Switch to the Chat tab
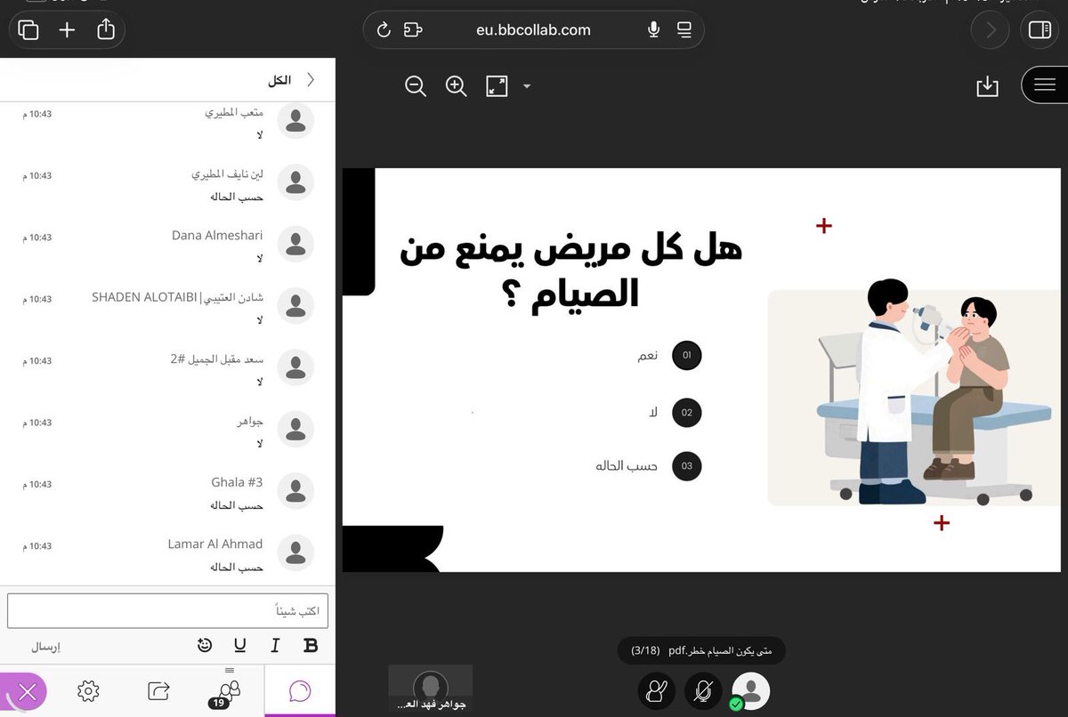 [300, 690]
